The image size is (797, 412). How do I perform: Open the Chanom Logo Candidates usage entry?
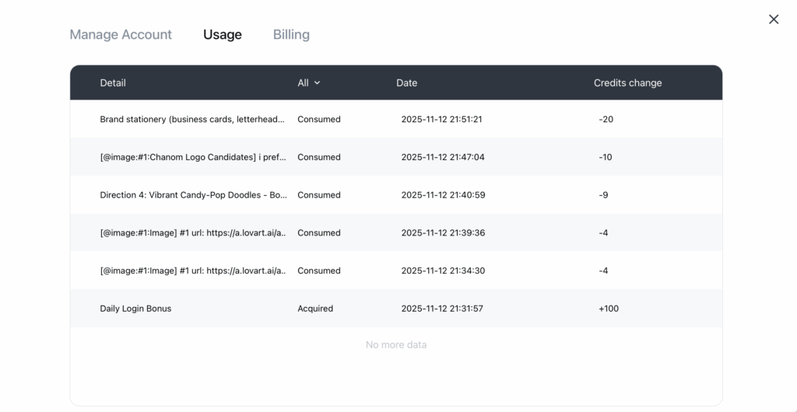192,157
